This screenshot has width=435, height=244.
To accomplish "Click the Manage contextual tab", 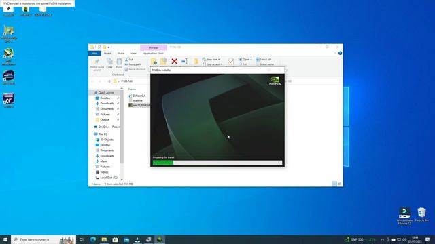I will coord(154,47).
